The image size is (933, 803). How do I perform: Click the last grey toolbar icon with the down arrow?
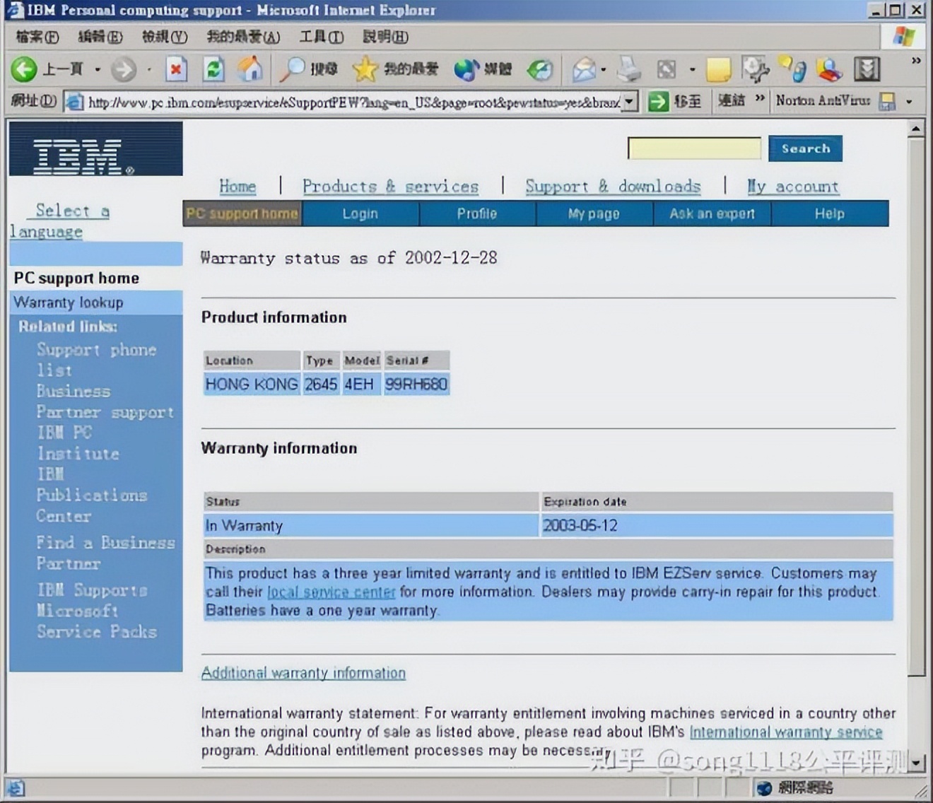[x=867, y=69]
